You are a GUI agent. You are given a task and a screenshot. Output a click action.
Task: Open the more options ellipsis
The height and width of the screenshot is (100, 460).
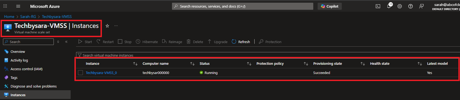[x=116, y=26]
